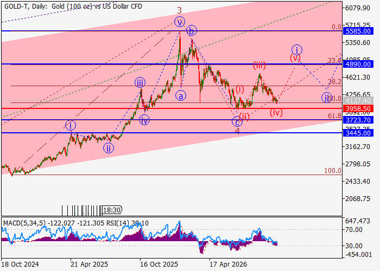
Task: Click the 100.0 Fibonacci level label
Action: (x=333, y=171)
